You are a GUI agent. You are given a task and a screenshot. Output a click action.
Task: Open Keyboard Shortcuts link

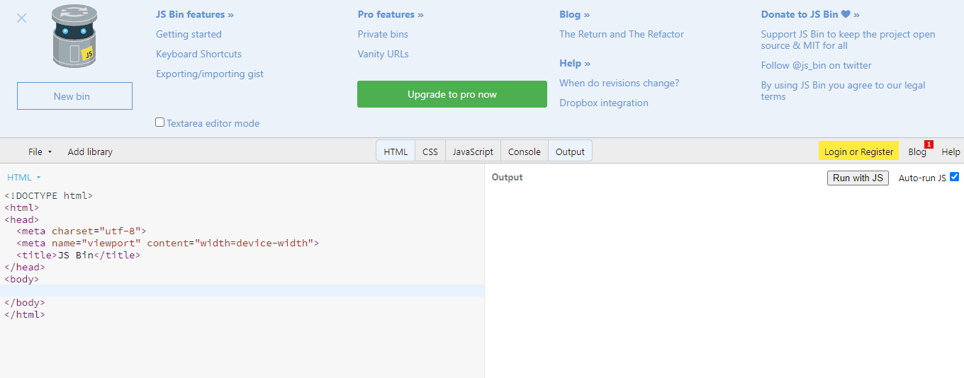(198, 54)
